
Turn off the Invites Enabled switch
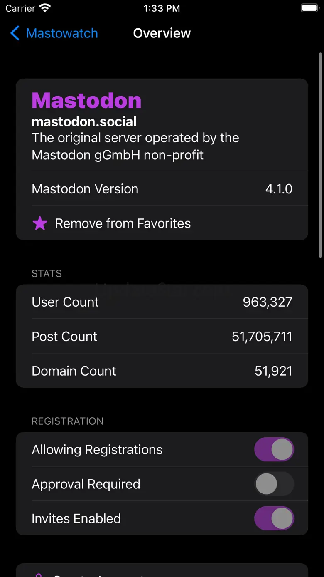(x=274, y=518)
